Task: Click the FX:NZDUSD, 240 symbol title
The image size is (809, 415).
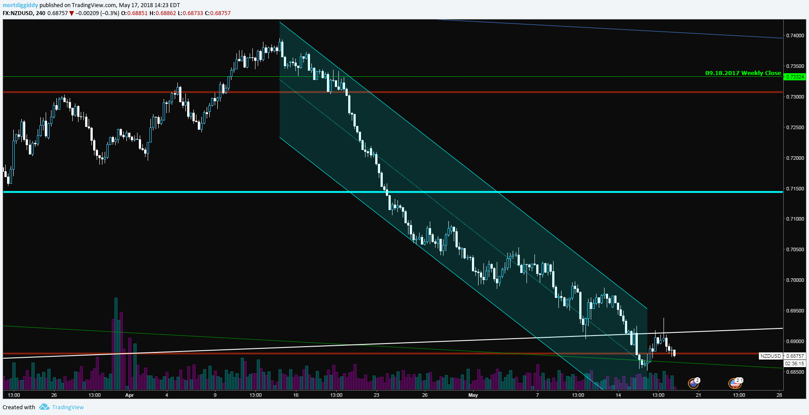Action: (x=24, y=13)
